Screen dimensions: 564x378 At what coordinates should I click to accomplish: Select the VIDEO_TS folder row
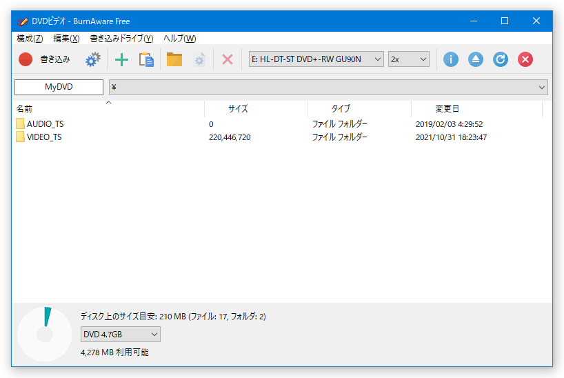point(277,137)
